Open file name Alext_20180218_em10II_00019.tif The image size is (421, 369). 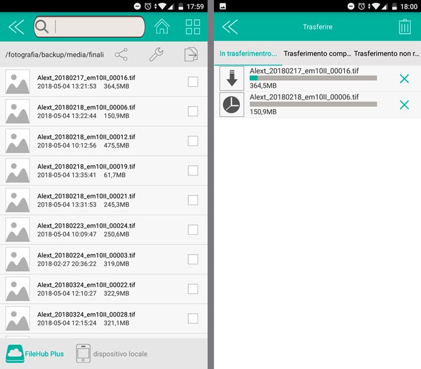[86, 166]
